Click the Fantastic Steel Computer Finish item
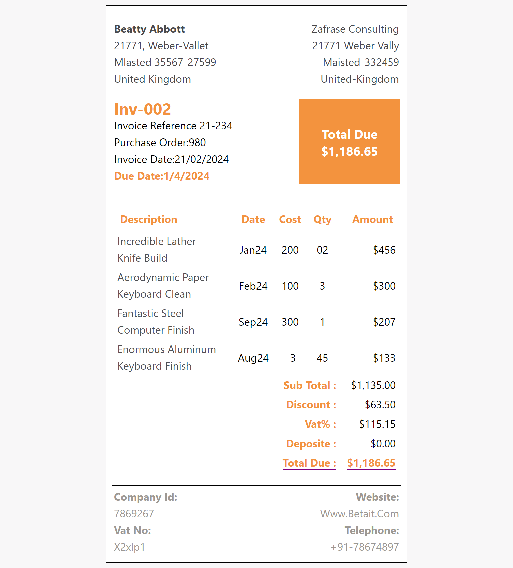Viewport: 513px width, 568px height. [156, 322]
